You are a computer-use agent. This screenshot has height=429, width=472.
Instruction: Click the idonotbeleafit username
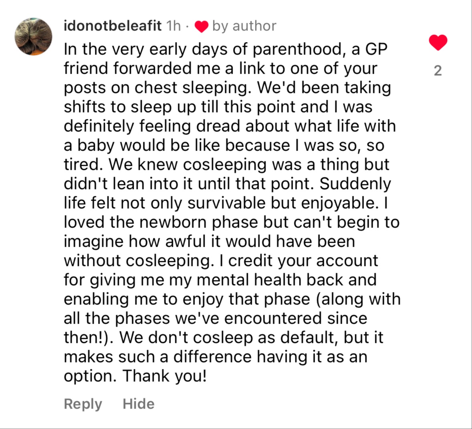point(112,26)
